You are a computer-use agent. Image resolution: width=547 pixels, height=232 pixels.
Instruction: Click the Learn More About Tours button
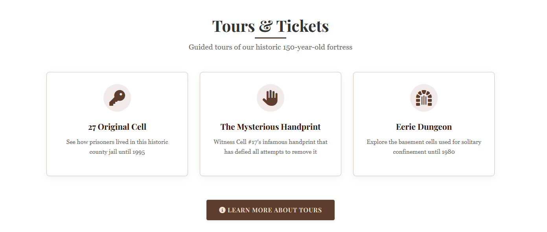(270, 210)
